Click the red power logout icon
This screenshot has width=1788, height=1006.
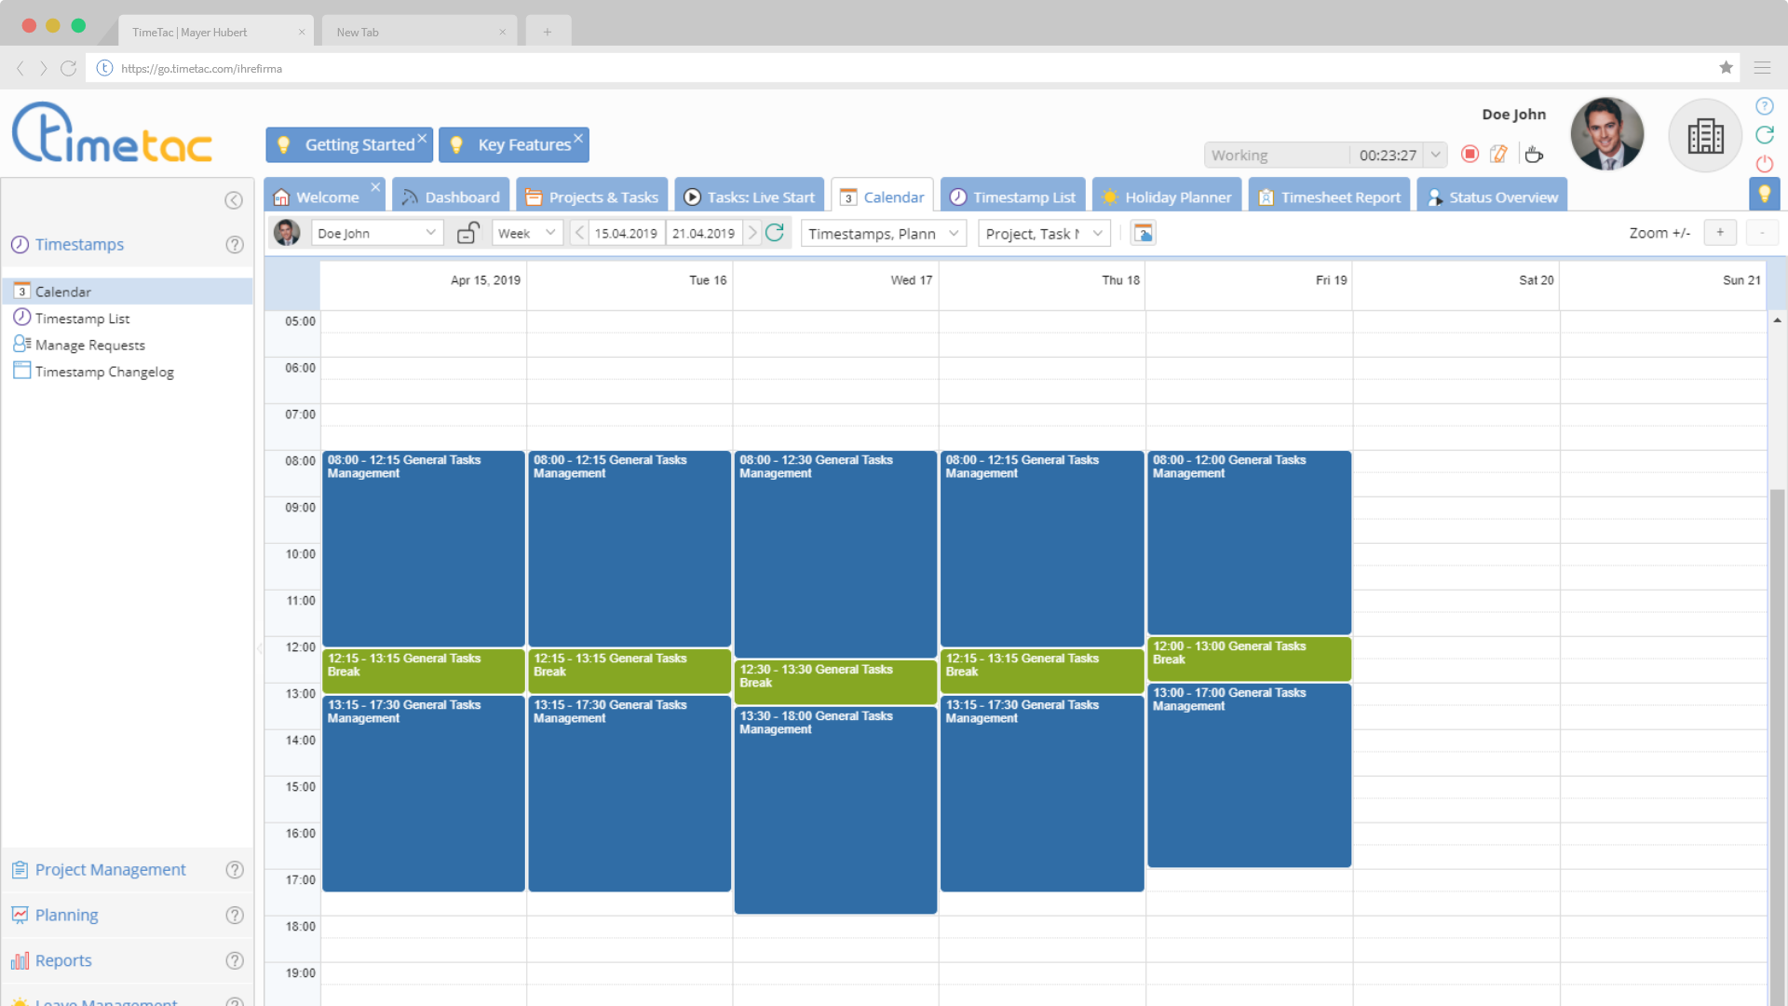1764,164
